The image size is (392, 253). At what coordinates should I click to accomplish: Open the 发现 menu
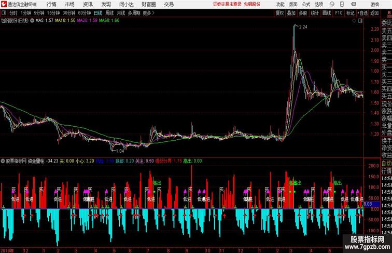[106, 4]
